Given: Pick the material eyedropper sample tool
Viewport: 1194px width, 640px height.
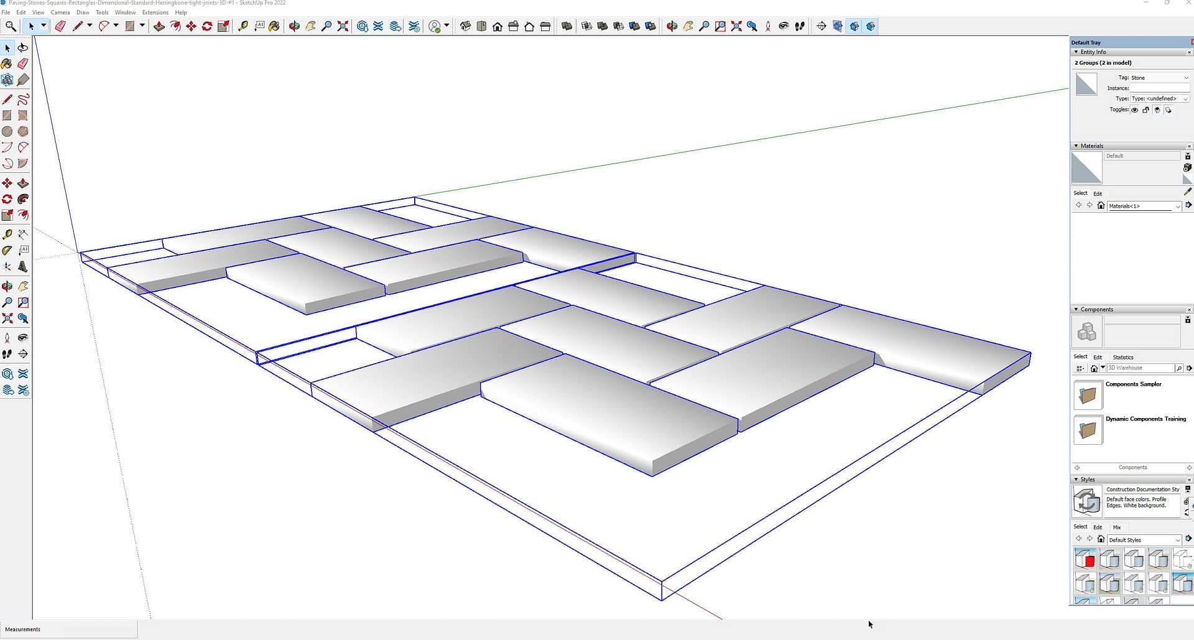Looking at the screenshot, I should (1187, 192).
